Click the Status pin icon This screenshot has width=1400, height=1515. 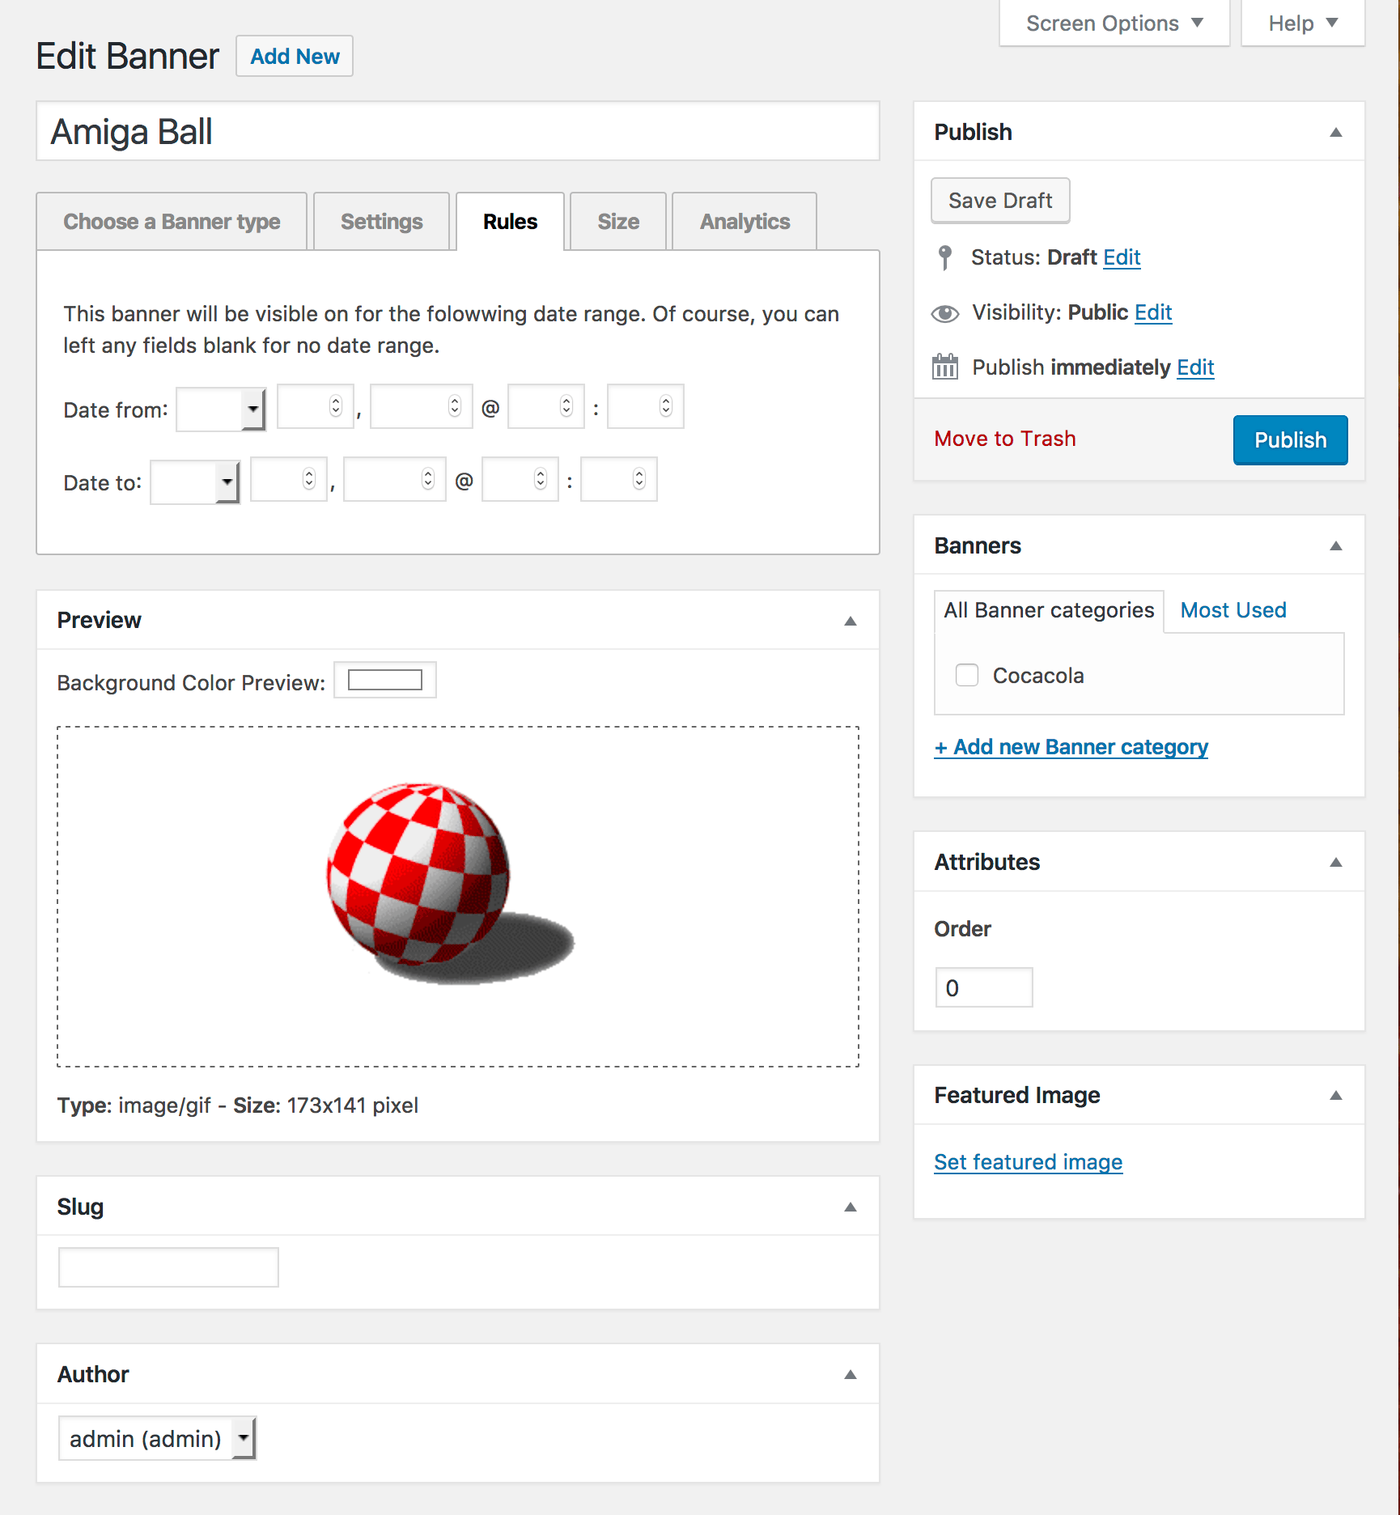[944, 257]
